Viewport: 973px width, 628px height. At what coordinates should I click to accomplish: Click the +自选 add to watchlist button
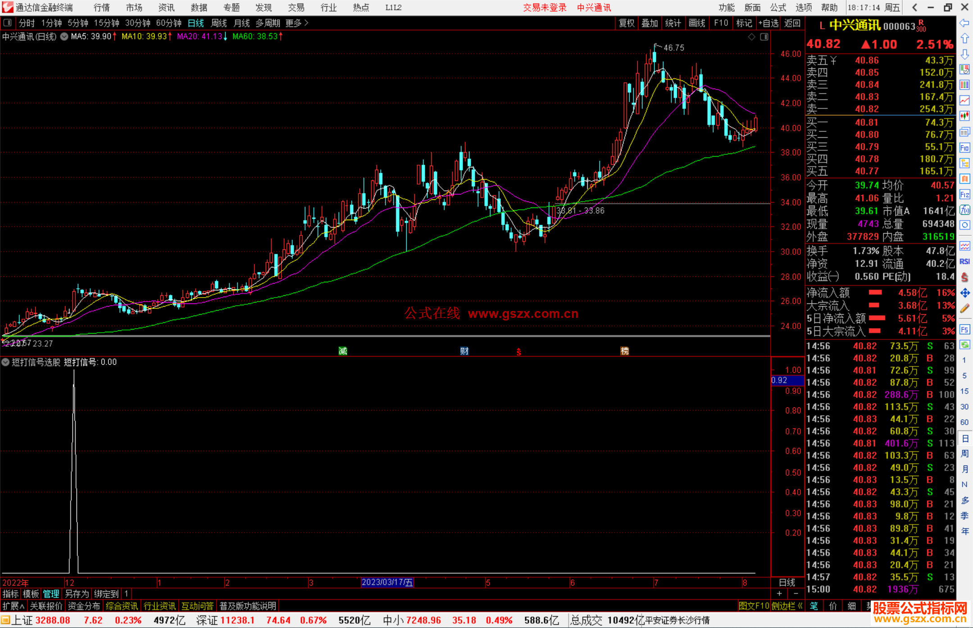click(x=768, y=23)
